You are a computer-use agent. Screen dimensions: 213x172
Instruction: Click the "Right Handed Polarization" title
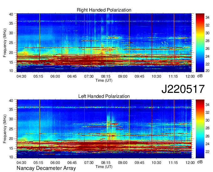[104, 10]
